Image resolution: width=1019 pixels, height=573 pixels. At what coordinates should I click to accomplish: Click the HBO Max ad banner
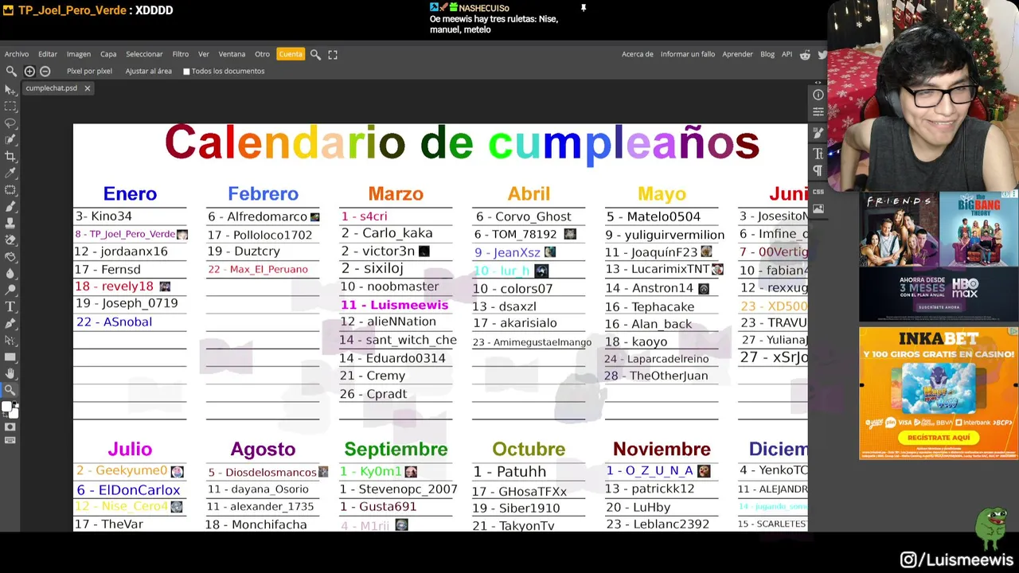(x=939, y=256)
